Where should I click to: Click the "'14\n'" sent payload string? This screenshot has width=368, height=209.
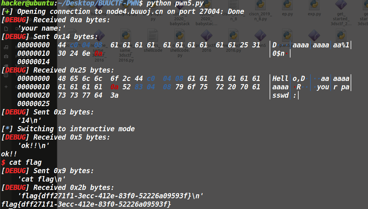coord(30,121)
